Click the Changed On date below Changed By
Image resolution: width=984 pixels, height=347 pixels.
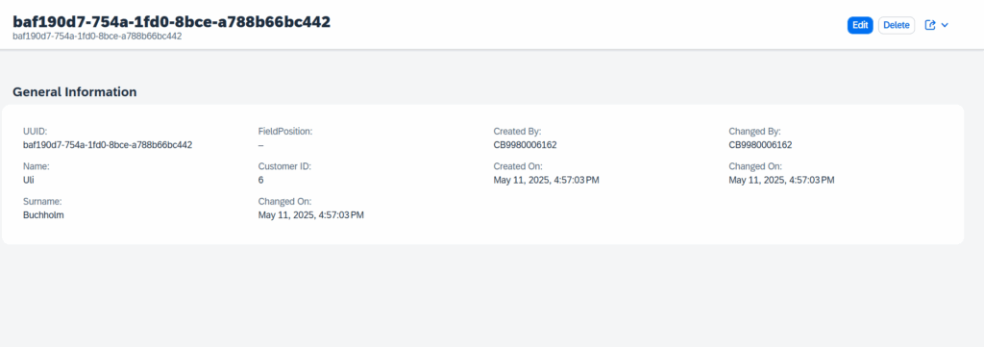(x=782, y=180)
